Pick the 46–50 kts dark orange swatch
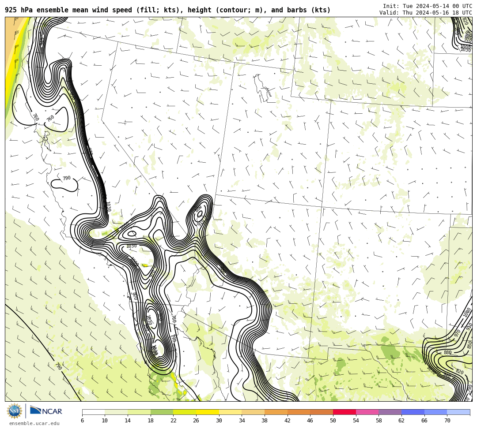 pos(322,412)
